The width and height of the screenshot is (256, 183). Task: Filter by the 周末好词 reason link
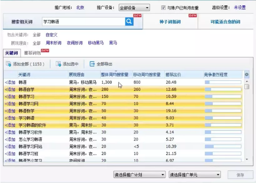(x=53, y=43)
